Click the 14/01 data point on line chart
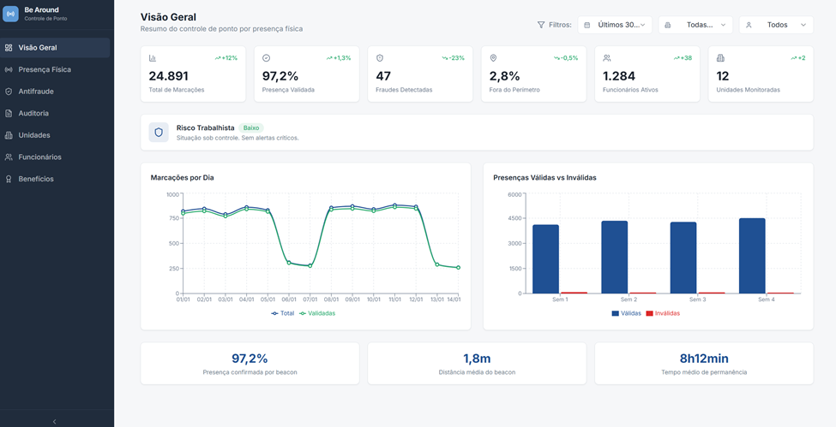Screen dimensions: 836x427 click(x=458, y=267)
